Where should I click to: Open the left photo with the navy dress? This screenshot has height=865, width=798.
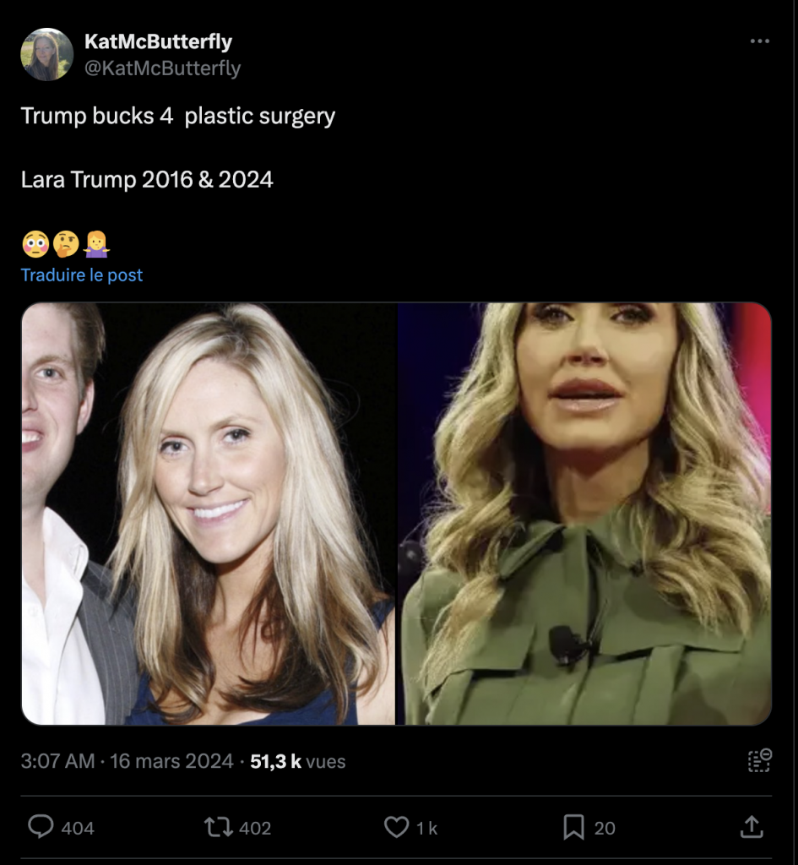tap(209, 514)
